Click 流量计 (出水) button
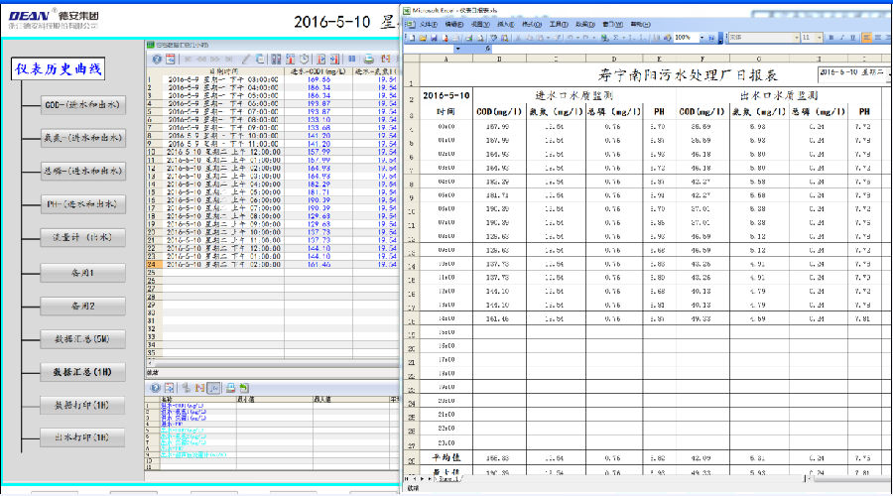Image resolution: width=893 pixels, height=496 pixels. (x=82, y=237)
